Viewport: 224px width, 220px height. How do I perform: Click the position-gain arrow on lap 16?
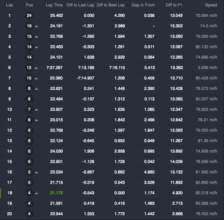point(37,173)
